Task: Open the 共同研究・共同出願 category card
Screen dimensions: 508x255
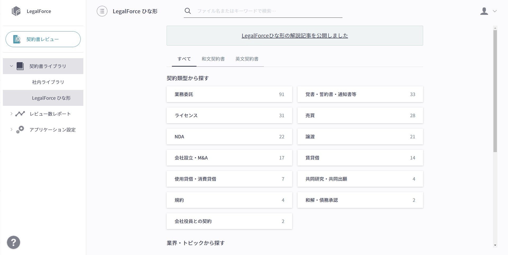Action: tap(360, 179)
